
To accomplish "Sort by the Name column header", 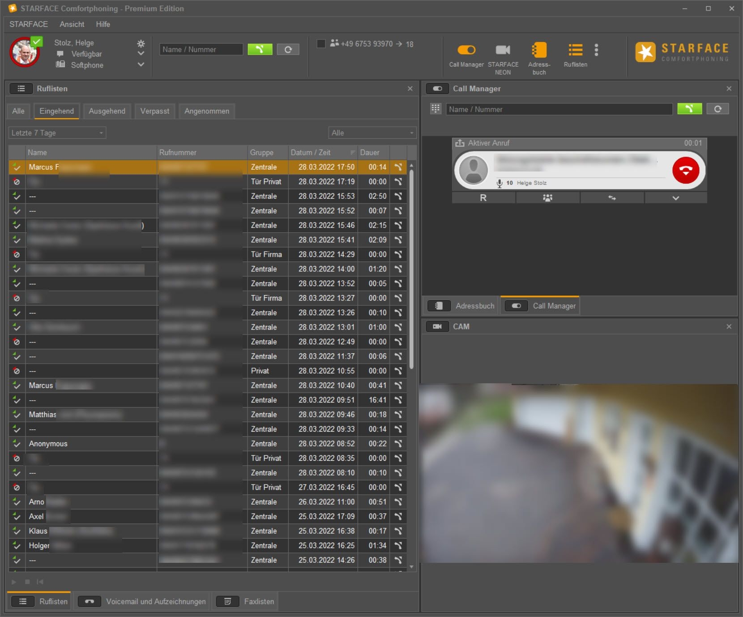I will click(x=91, y=153).
